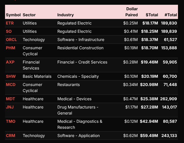The image size is (184, 143).
Task: Select the 262,909 count in MDT row
Action: click(168, 99)
